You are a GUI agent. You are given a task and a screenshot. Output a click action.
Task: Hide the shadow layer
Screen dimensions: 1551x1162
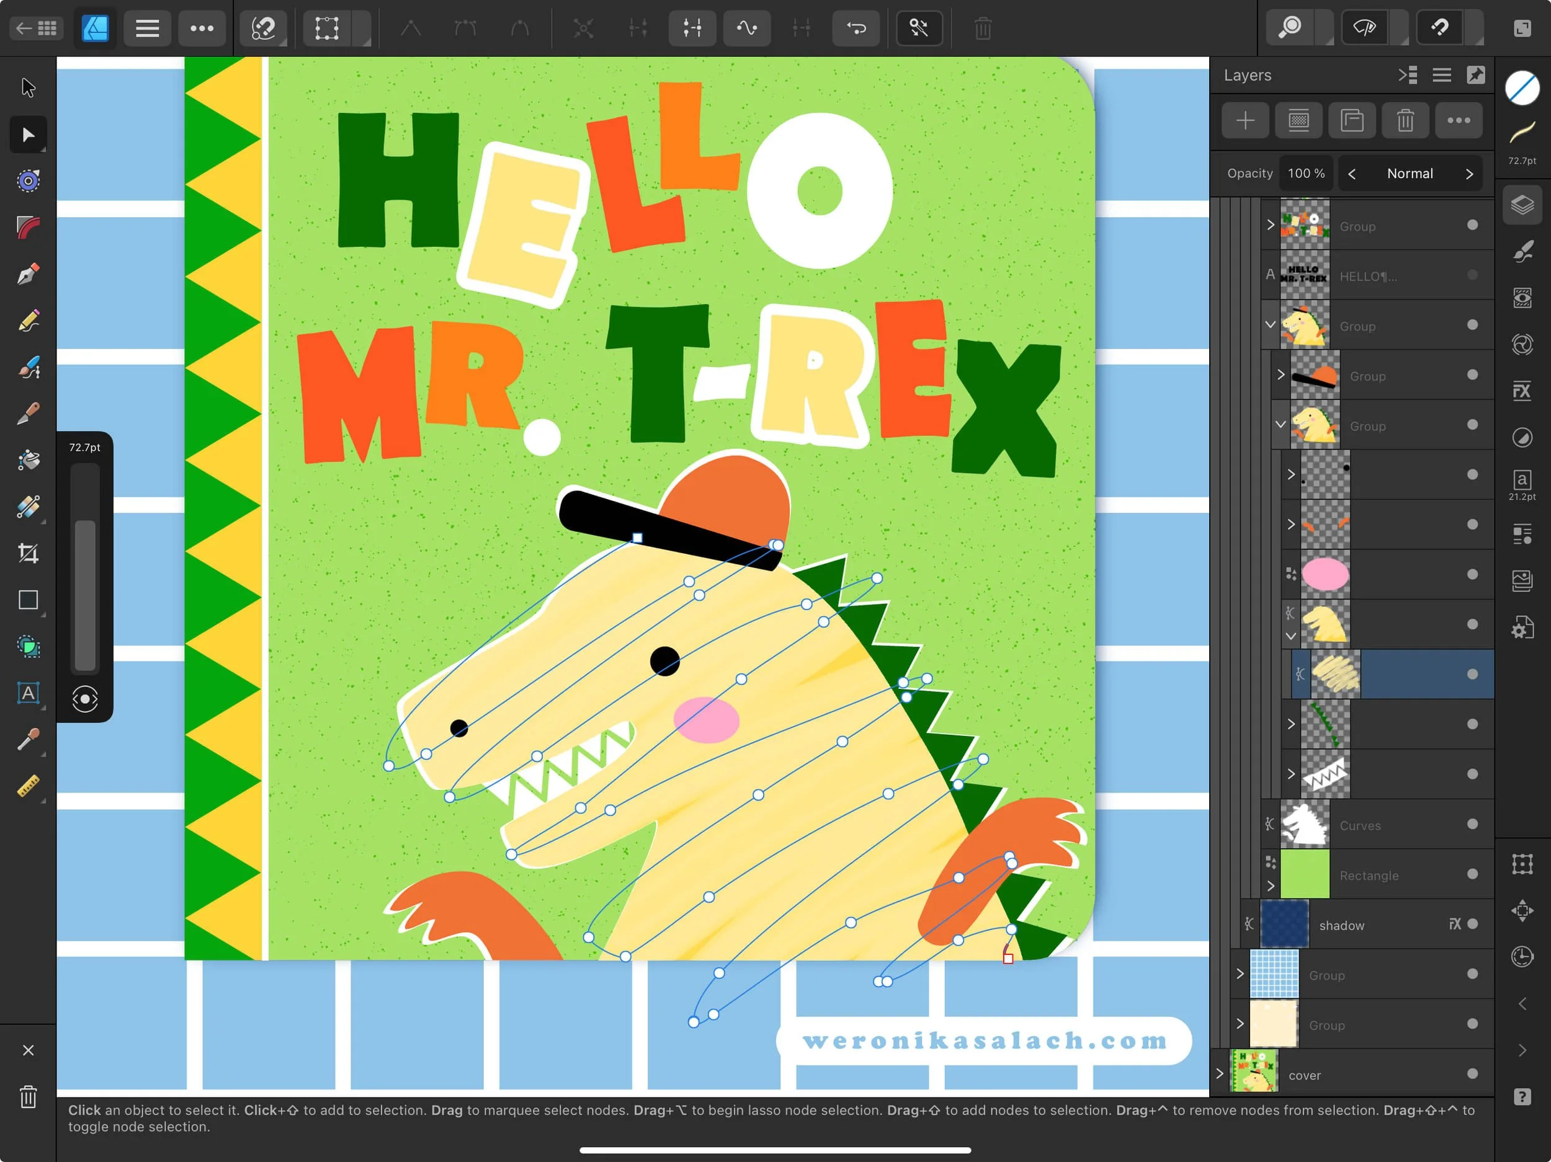[x=1472, y=925]
